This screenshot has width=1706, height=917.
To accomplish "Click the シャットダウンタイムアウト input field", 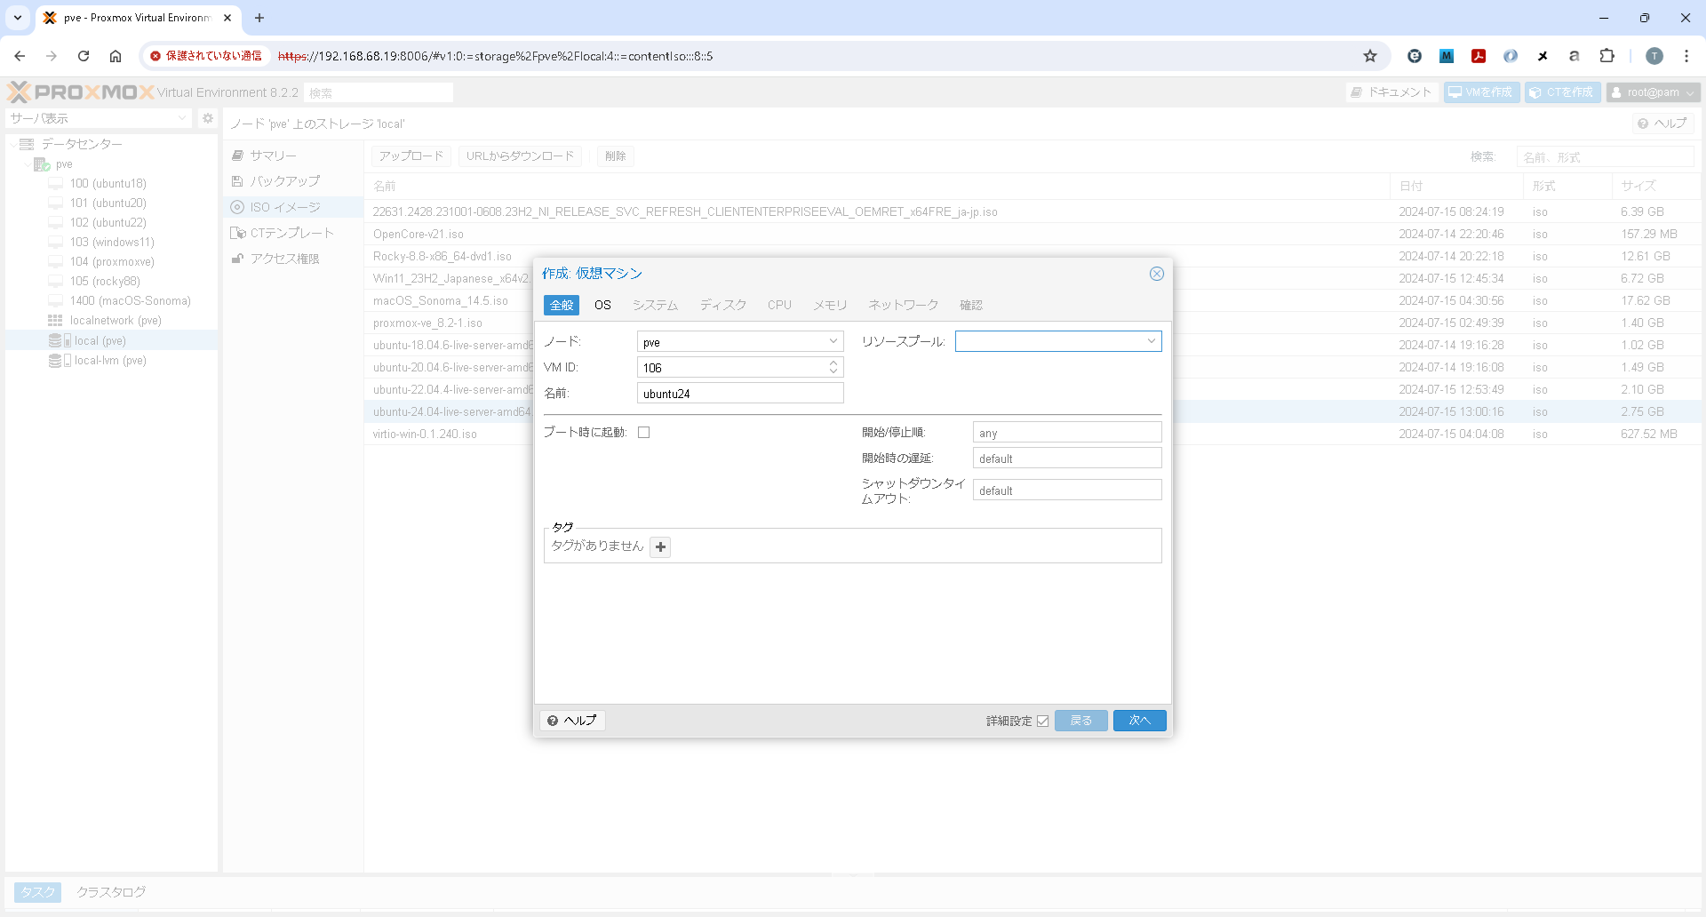I will [x=1067, y=490].
